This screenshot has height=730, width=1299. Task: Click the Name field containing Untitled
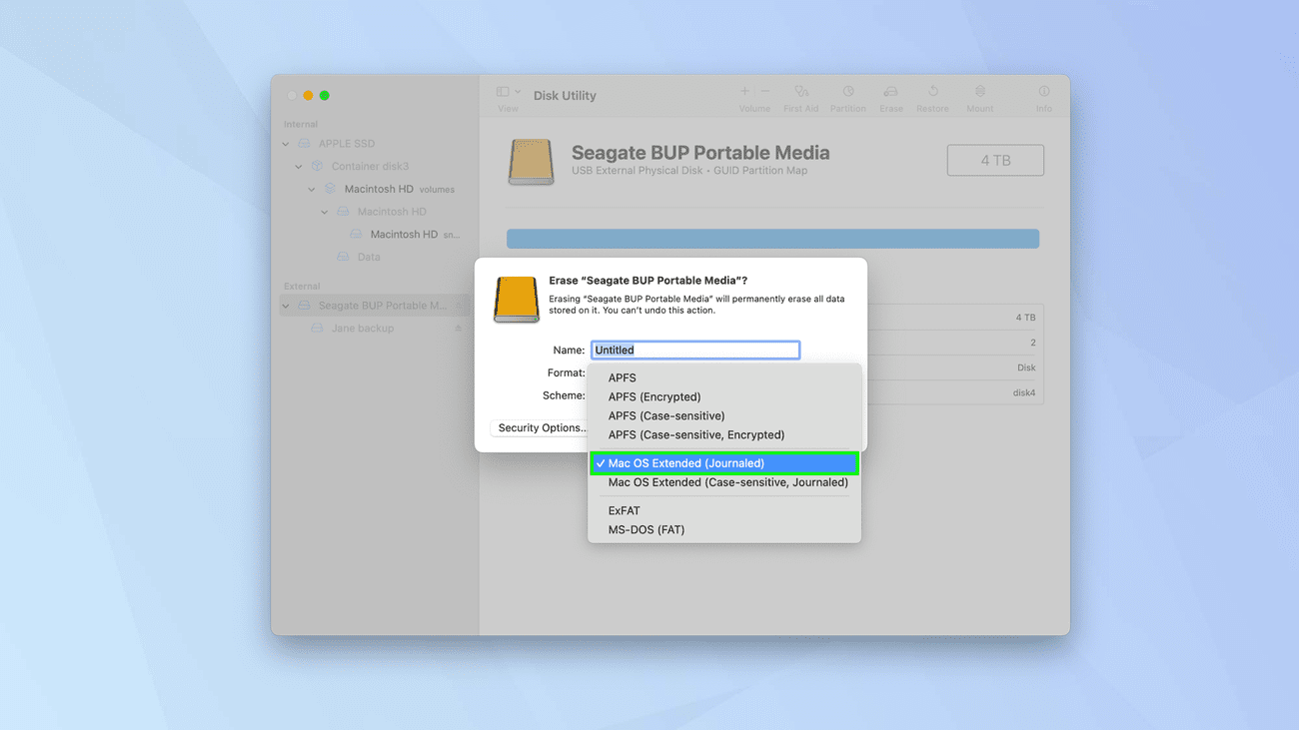coord(694,350)
